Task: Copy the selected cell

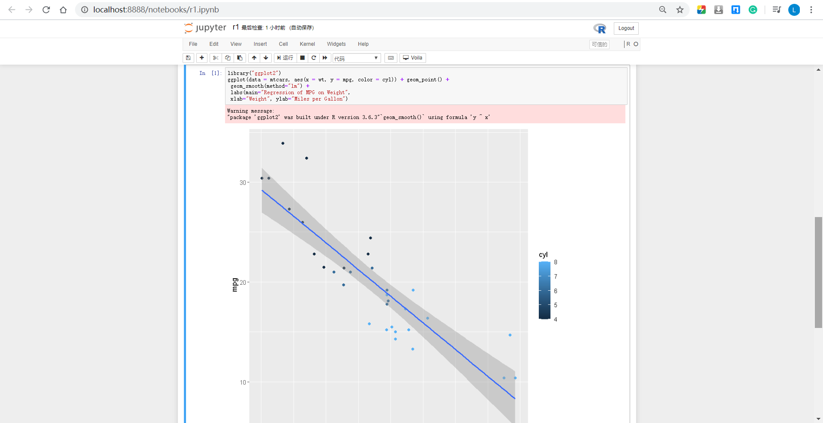Action: 228,58
